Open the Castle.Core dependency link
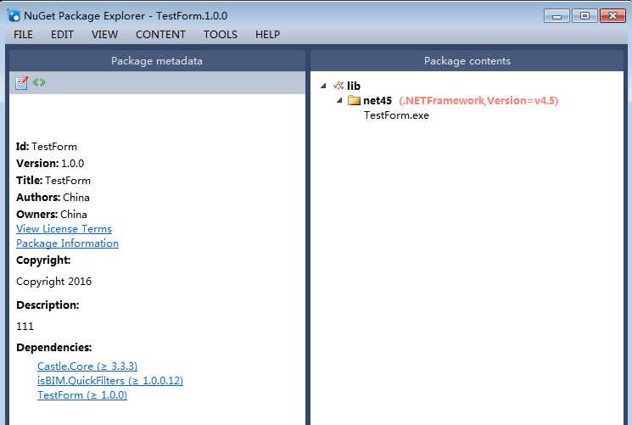 tap(87, 366)
